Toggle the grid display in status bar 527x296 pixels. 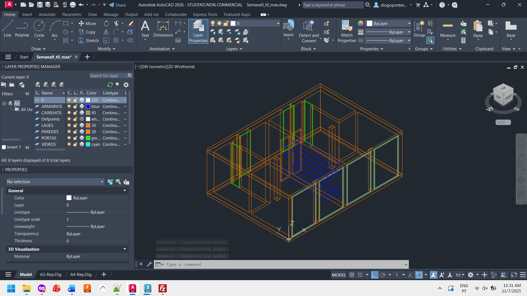(x=352, y=275)
